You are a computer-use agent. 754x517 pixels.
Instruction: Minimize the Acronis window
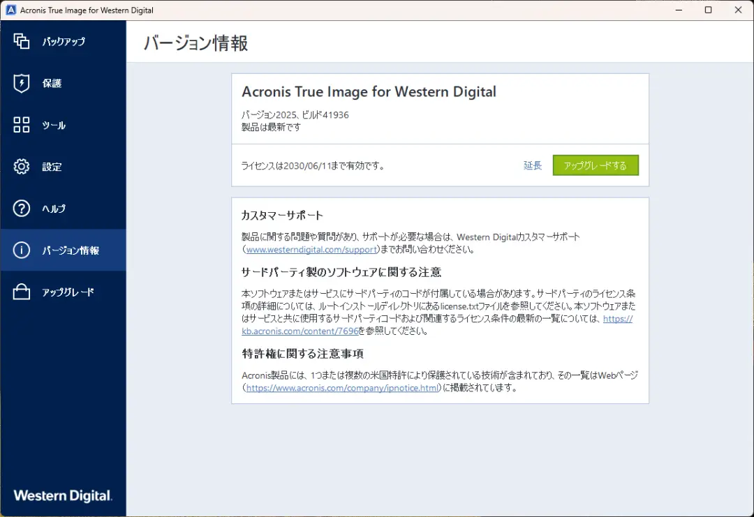pyautogui.click(x=679, y=10)
